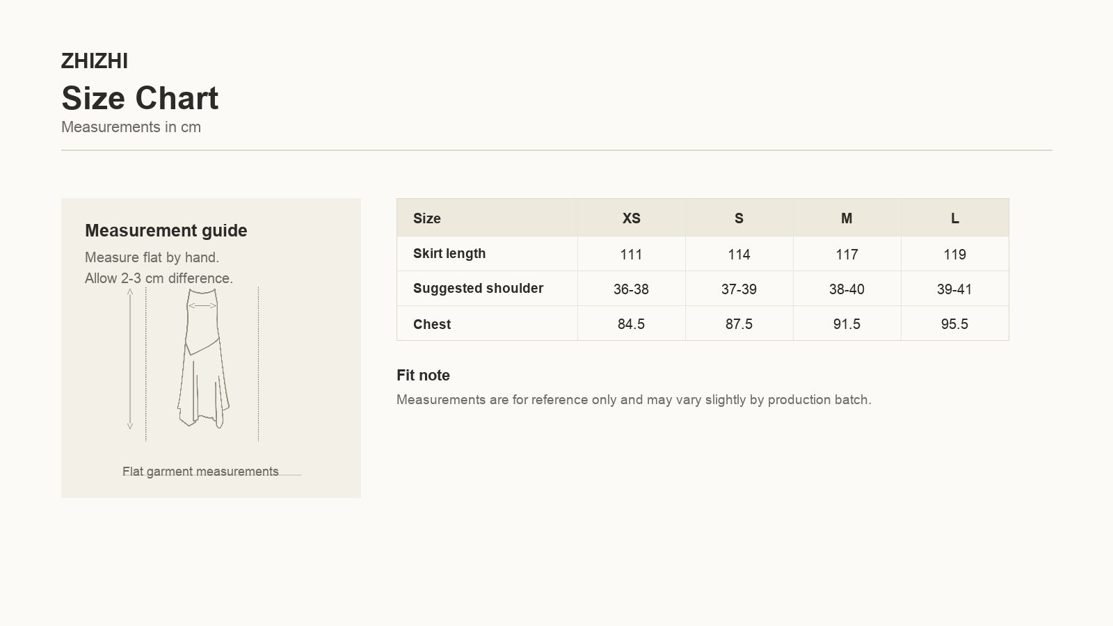Click chest value 91.5 for size M
The image size is (1113, 626).
point(847,324)
